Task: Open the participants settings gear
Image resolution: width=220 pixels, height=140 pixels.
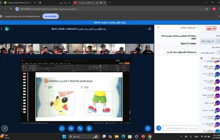Action: (x=202, y=58)
